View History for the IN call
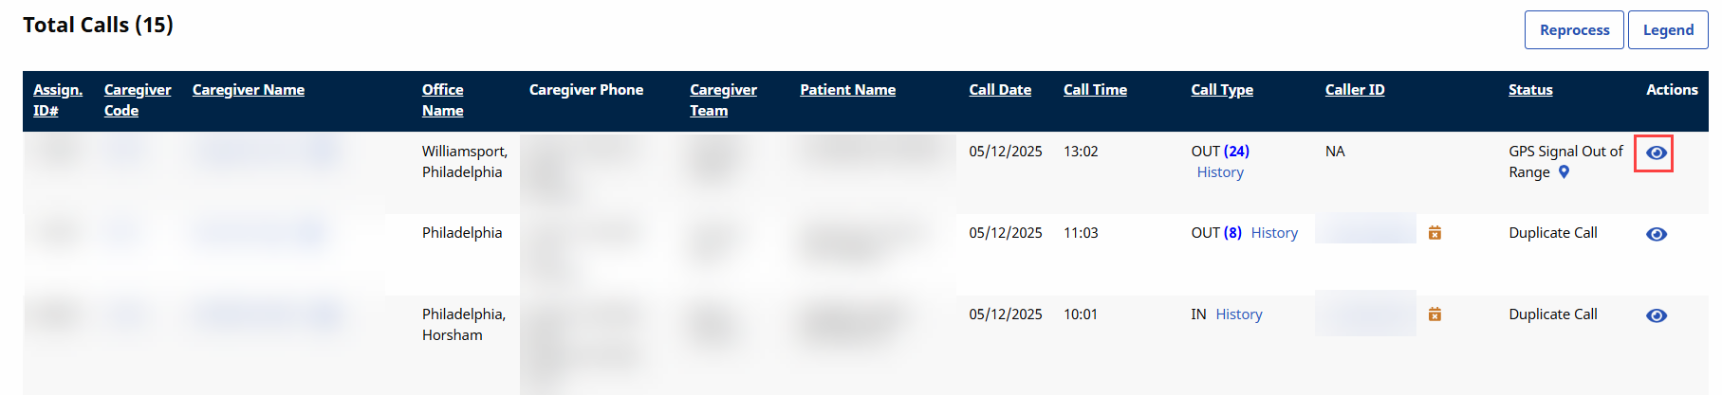 1239,314
